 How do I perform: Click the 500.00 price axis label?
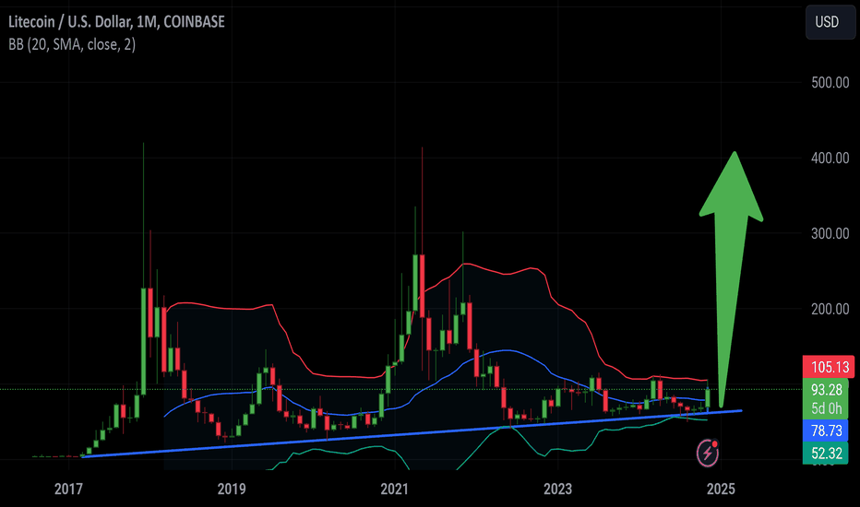pos(830,83)
